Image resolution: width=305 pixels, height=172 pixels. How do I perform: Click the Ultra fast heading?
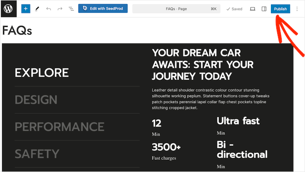point(238,121)
